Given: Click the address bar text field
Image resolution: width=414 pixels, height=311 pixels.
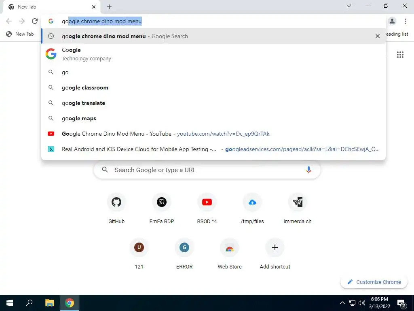Looking at the screenshot, I should pyautogui.click(x=213, y=21).
